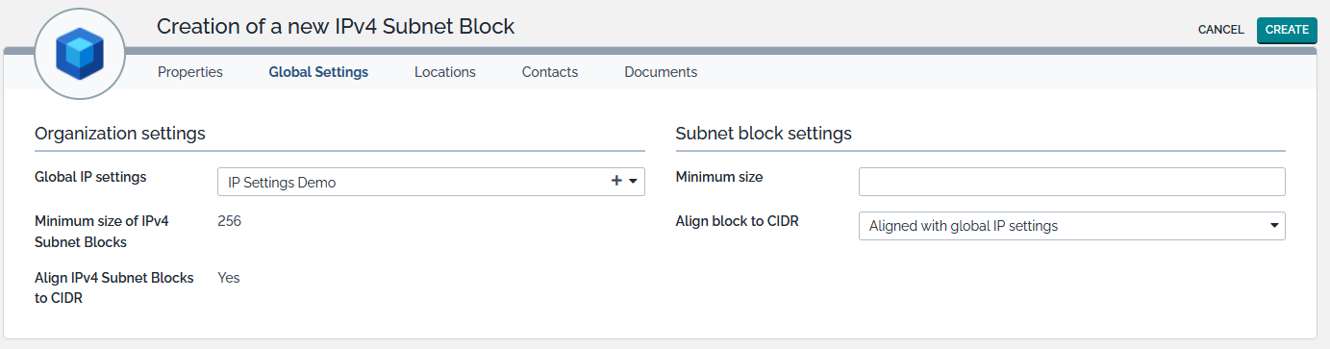Image resolution: width=1330 pixels, height=349 pixels.
Task: Expand the Global IP settings caret arrow
Action: pyautogui.click(x=634, y=182)
